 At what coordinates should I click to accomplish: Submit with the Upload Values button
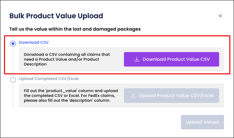pyautogui.click(x=202, y=122)
